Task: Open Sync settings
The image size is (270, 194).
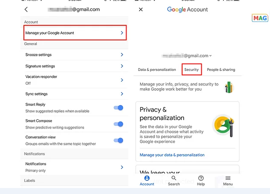Action: pos(74,94)
